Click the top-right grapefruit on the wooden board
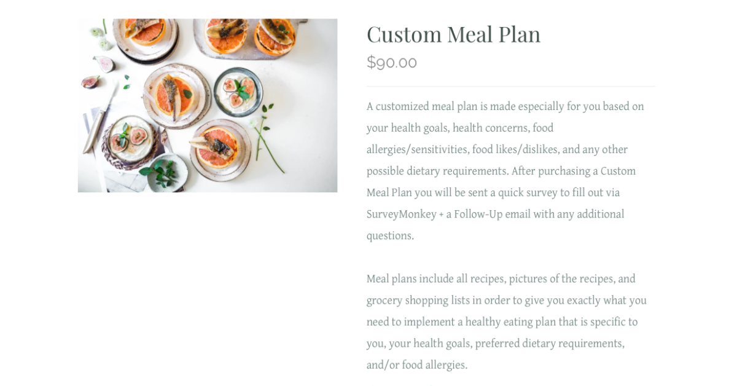Image resolution: width=737 pixels, height=386 pixels. 274,36
